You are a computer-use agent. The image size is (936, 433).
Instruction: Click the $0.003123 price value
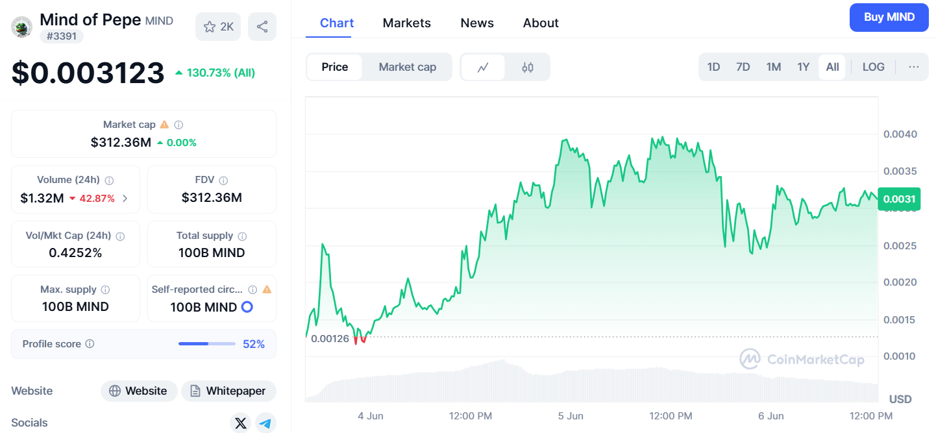88,73
